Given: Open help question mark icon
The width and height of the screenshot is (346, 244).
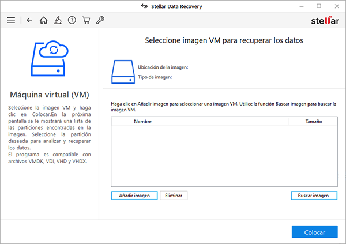Looking at the screenshot, I should (72, 20).
